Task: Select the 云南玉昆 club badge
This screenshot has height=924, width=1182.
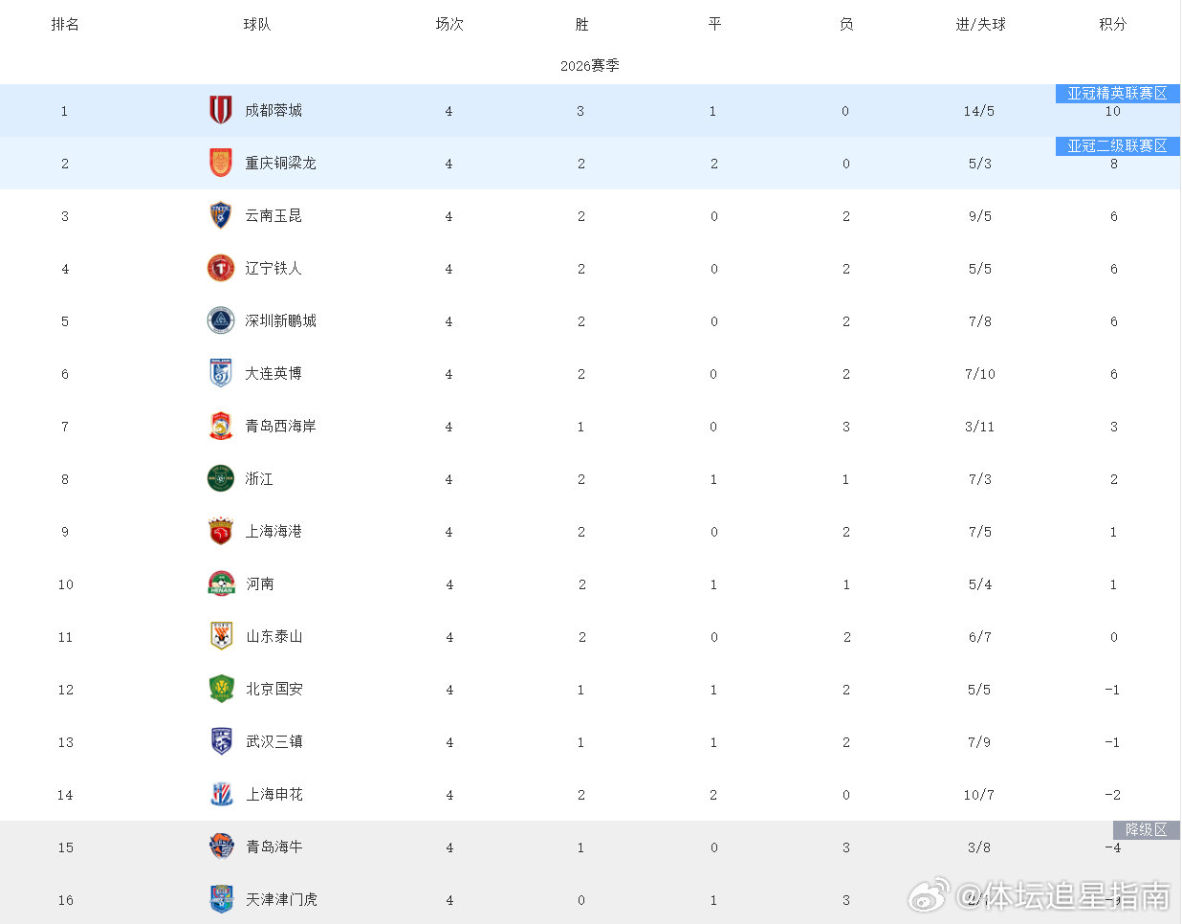Action: (221, 215)
